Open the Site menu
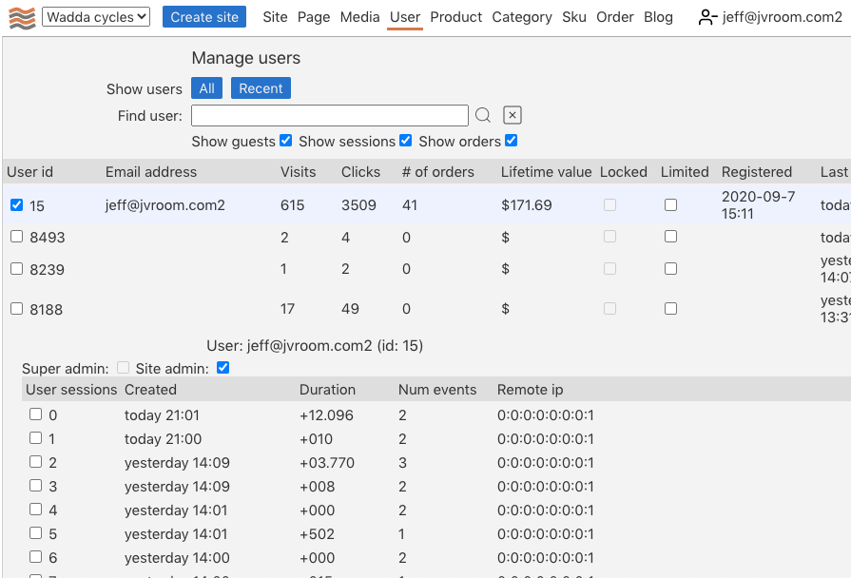Viewport: 851px width, 578px height. [x=275, y=17]
